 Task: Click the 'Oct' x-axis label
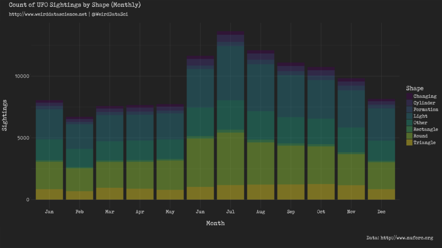pos(321,212)
